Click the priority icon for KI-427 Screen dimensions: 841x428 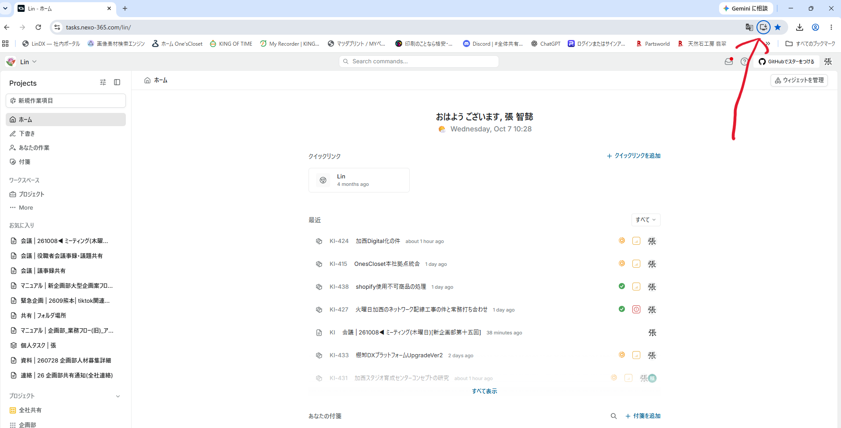pos(636,309)
